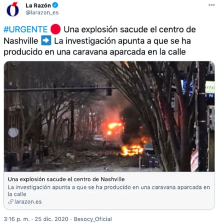Image resolution: width=219 pixels, height=223 pixels.
Task: Click the gray card description text
Action: click(109, 191)
